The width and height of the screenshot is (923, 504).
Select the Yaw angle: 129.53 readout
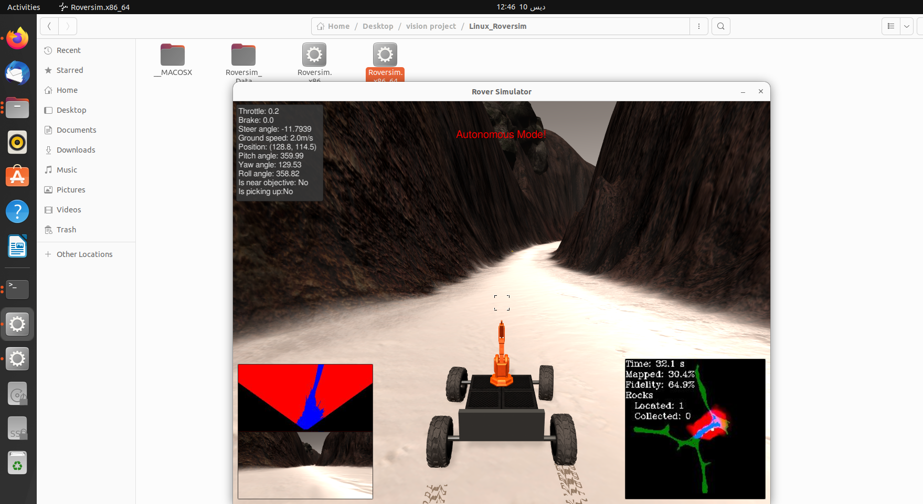pos(270,165)
